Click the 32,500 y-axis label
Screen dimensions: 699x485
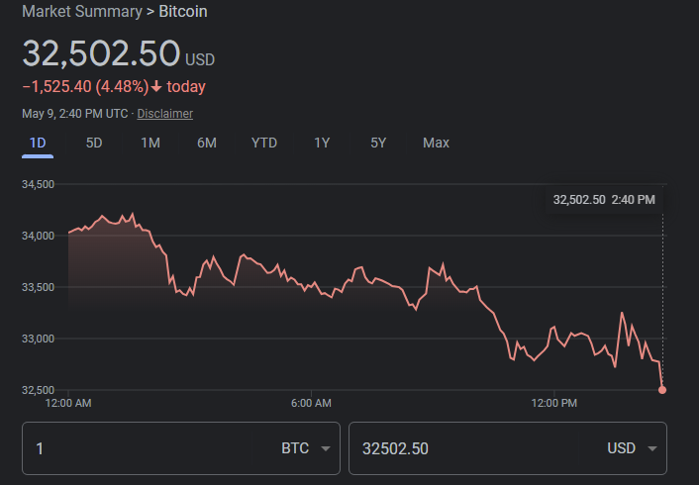click(38, 390)
